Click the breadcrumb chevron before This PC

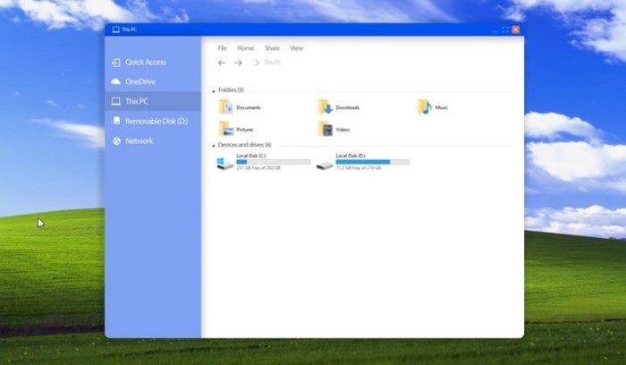257,63
